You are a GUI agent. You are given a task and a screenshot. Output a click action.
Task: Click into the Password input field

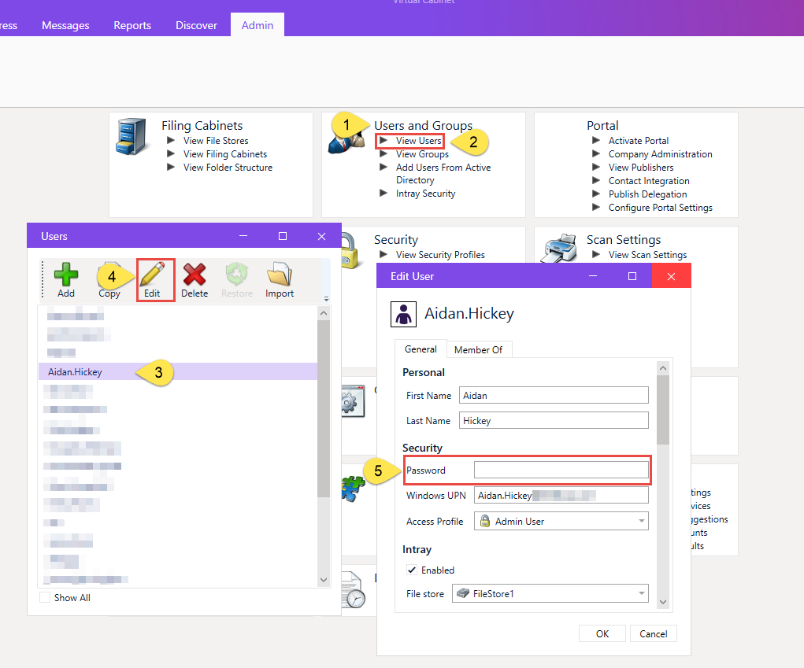(561, 470)
